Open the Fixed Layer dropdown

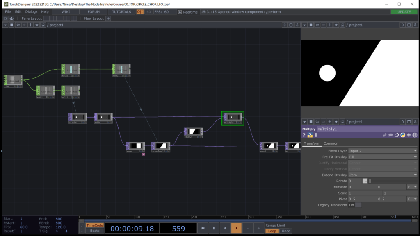383,151
